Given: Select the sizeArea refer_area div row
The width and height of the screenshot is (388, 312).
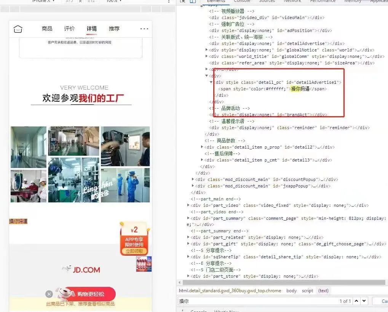Looking at the screenshot, I should pos(292,63).
